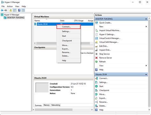Open the View menu in menu bar
The width and height of the screenshot is (151, 115).
point(17,6)
